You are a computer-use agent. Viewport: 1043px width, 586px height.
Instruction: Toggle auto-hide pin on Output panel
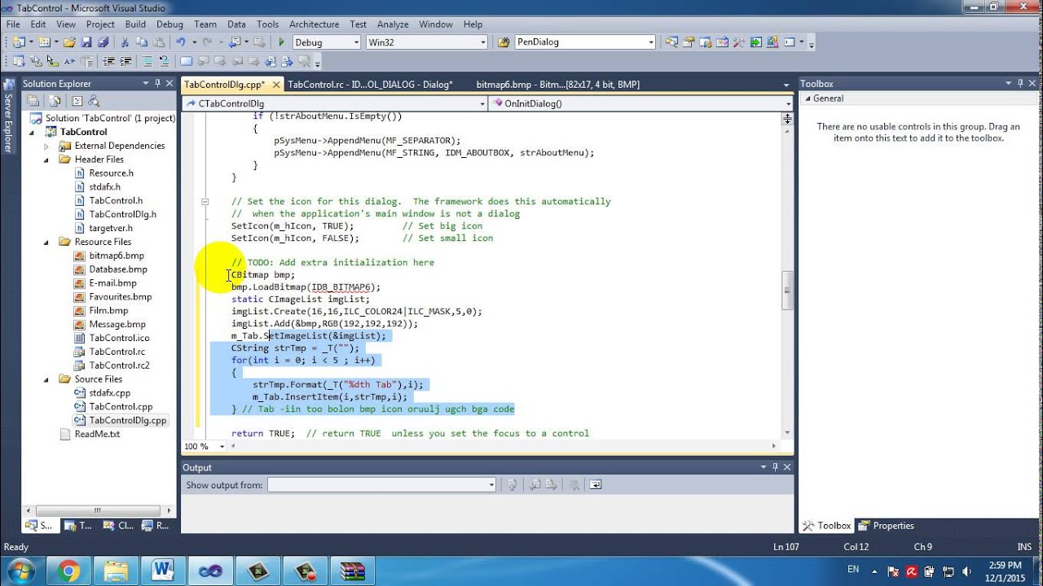click(775, 467)
